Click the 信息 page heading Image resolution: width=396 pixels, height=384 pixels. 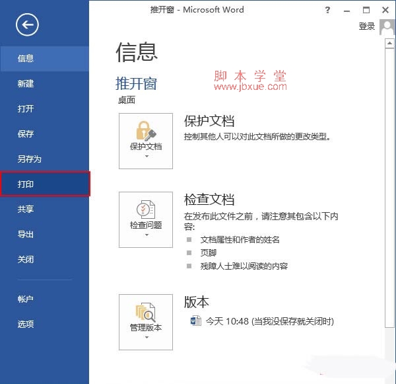[137, 52]
